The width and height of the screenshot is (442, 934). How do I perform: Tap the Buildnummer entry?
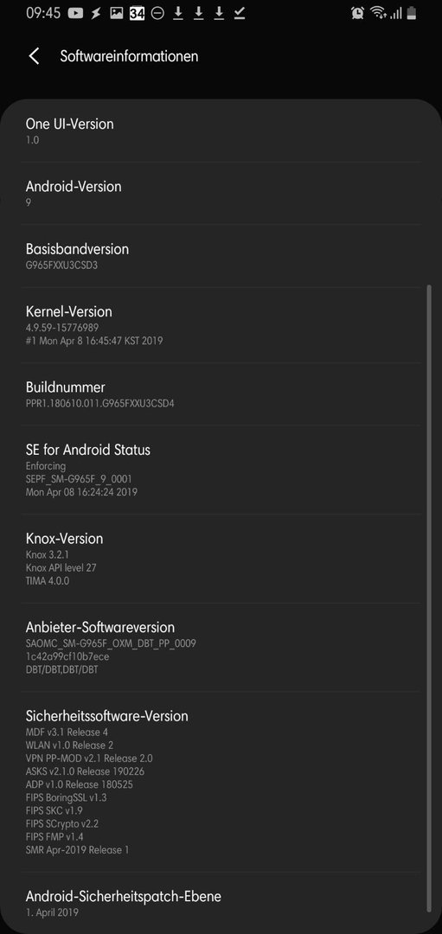coord(221,394)
